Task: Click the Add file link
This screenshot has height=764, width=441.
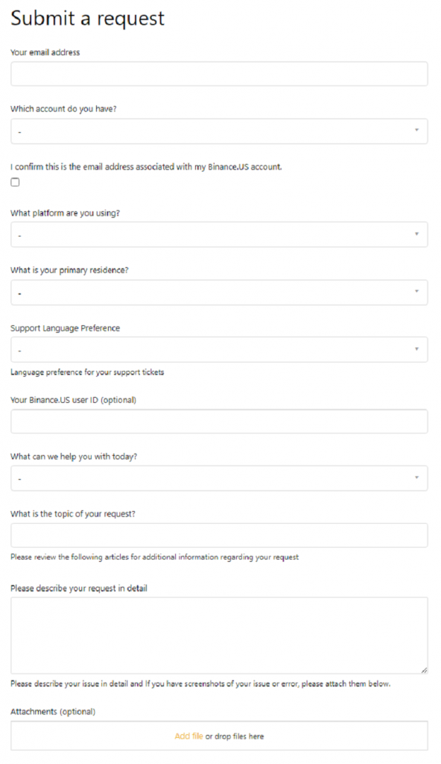Action: click(189, 736)
